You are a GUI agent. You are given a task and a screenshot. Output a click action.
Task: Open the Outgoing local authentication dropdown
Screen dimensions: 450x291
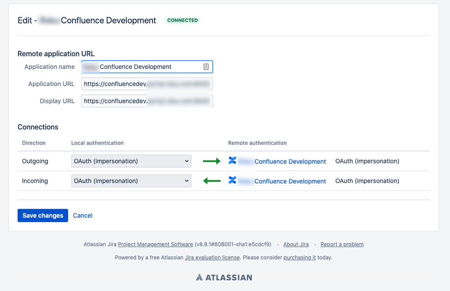(x=131, y=161)
